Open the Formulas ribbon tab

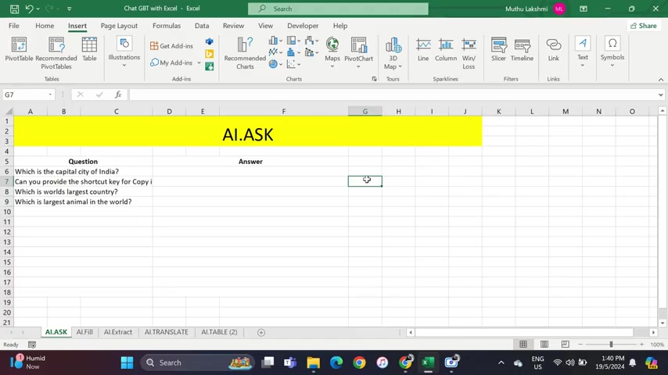tap(167, 26)
